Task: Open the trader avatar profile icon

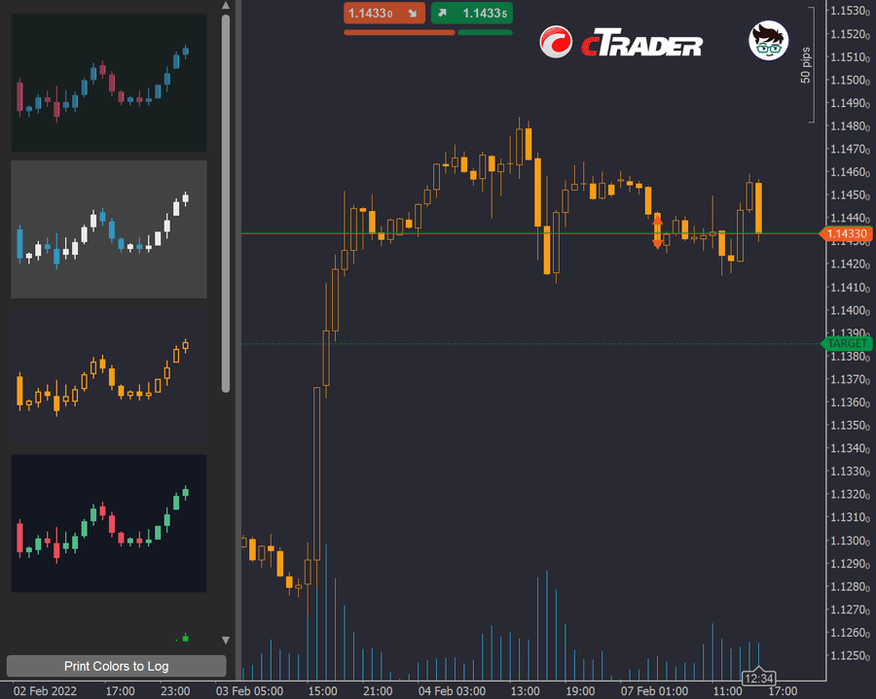Action: [769, 42]
